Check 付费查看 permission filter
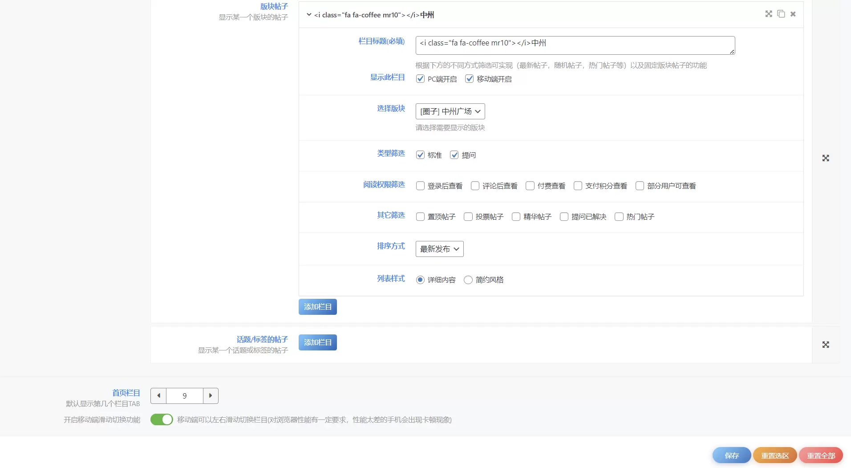The image size is (851, 468). coord(530,186)
